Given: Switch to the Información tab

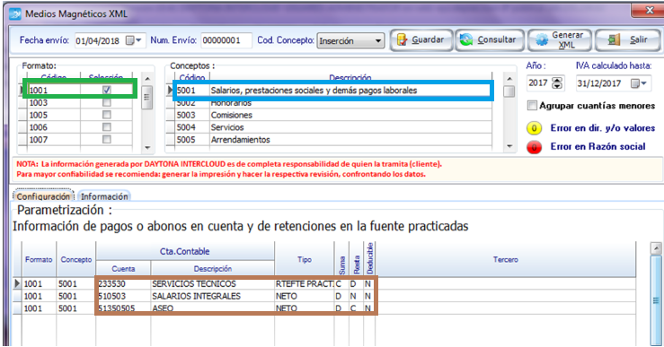Looking at the screenshot, I should 104,196.
